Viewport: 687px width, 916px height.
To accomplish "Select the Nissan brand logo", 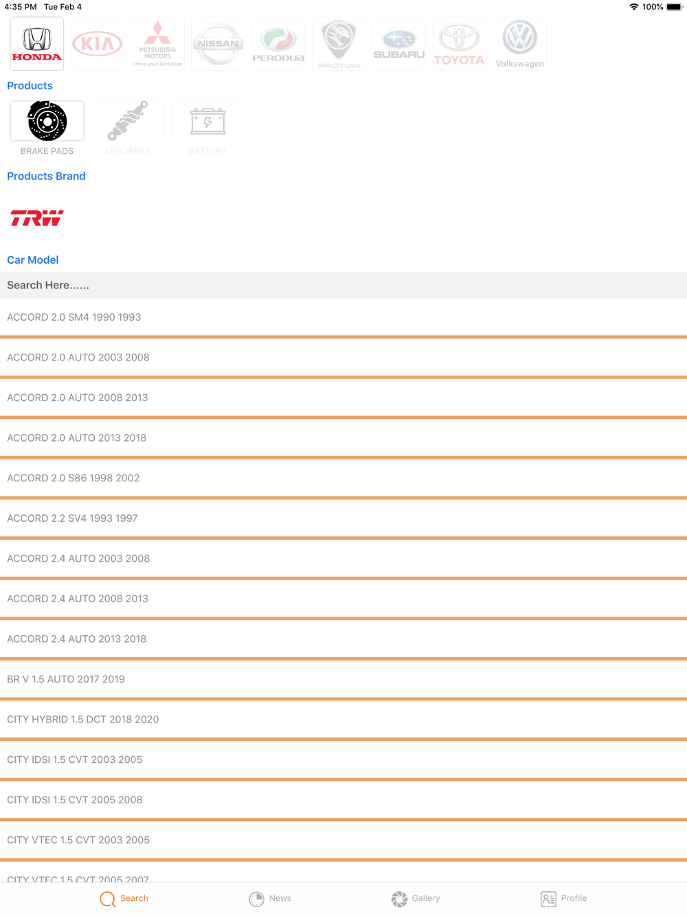I will pyautogui.click(x=218, y=44).
